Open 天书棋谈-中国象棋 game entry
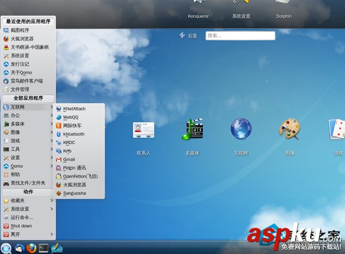This screenshot has width=345, height=254. (28, 47)
